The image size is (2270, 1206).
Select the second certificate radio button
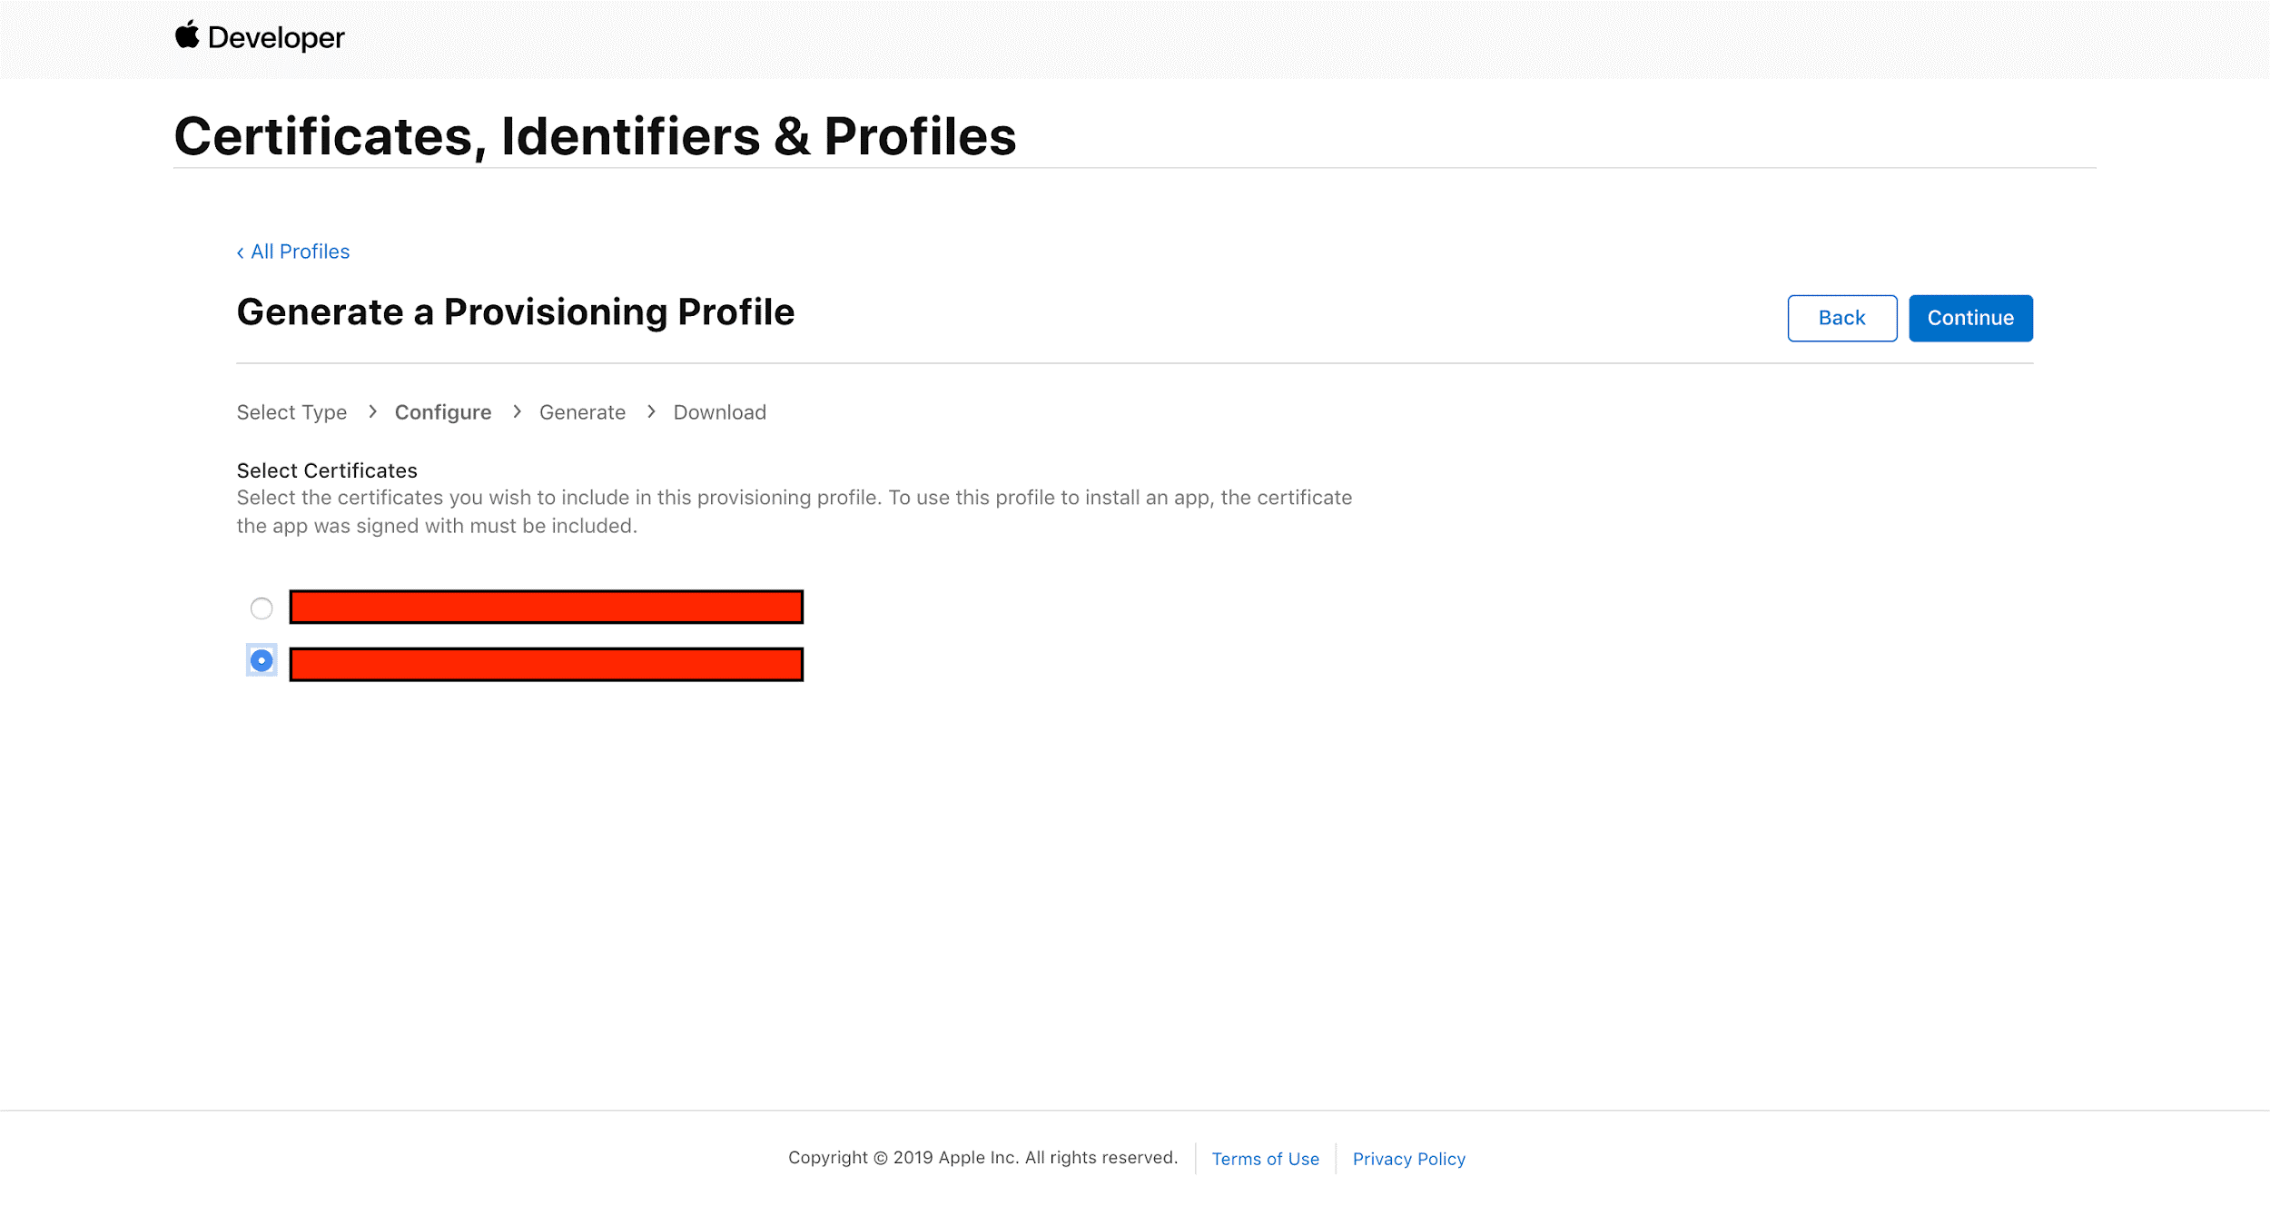(x=262, y=661)
